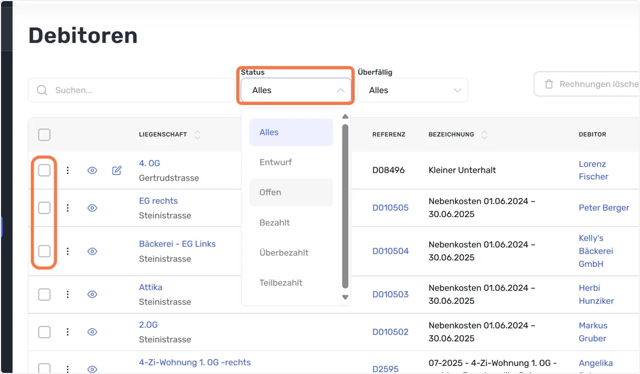Tick the checkbox for Attika row
Screen dimensions: 640x374
[x=44, y=294]
